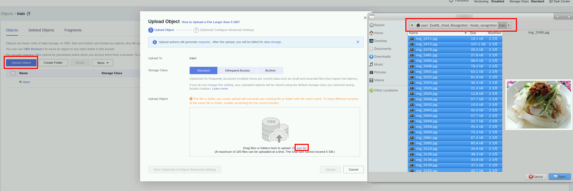
Task: Close the Upload Object dialog
Action: [x=365, y=18]
